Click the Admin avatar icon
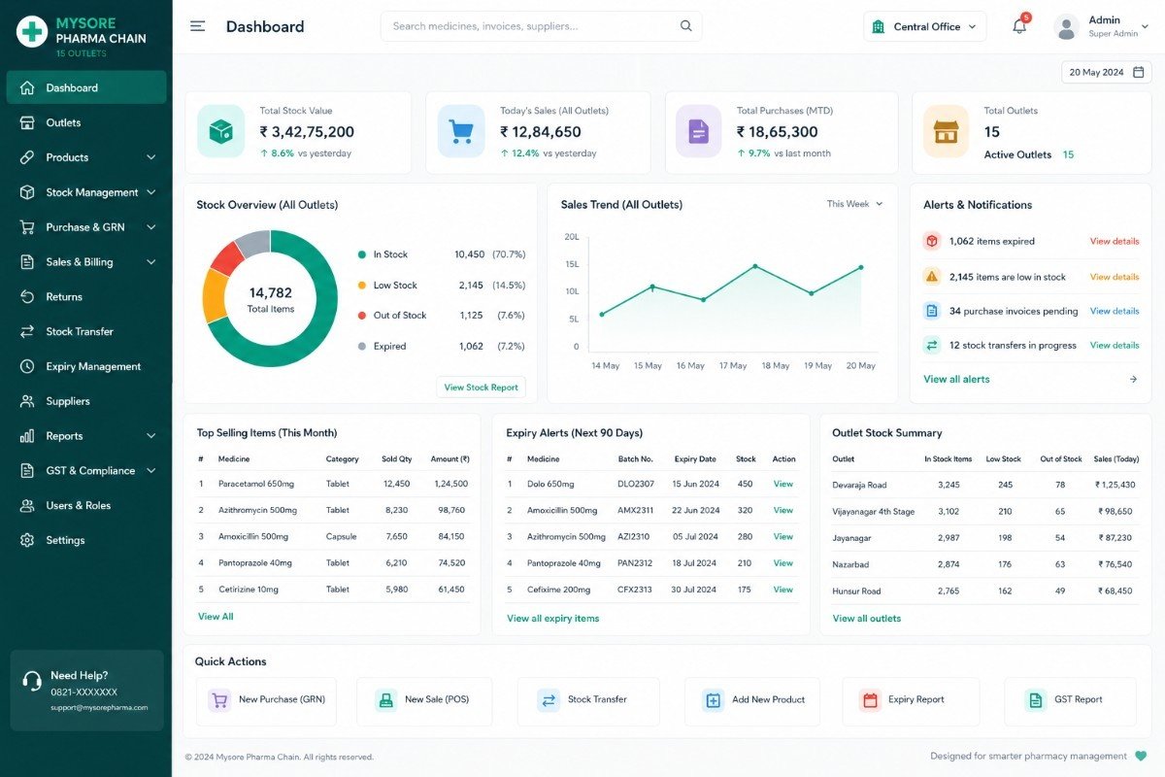 [x=1067, y=26]
